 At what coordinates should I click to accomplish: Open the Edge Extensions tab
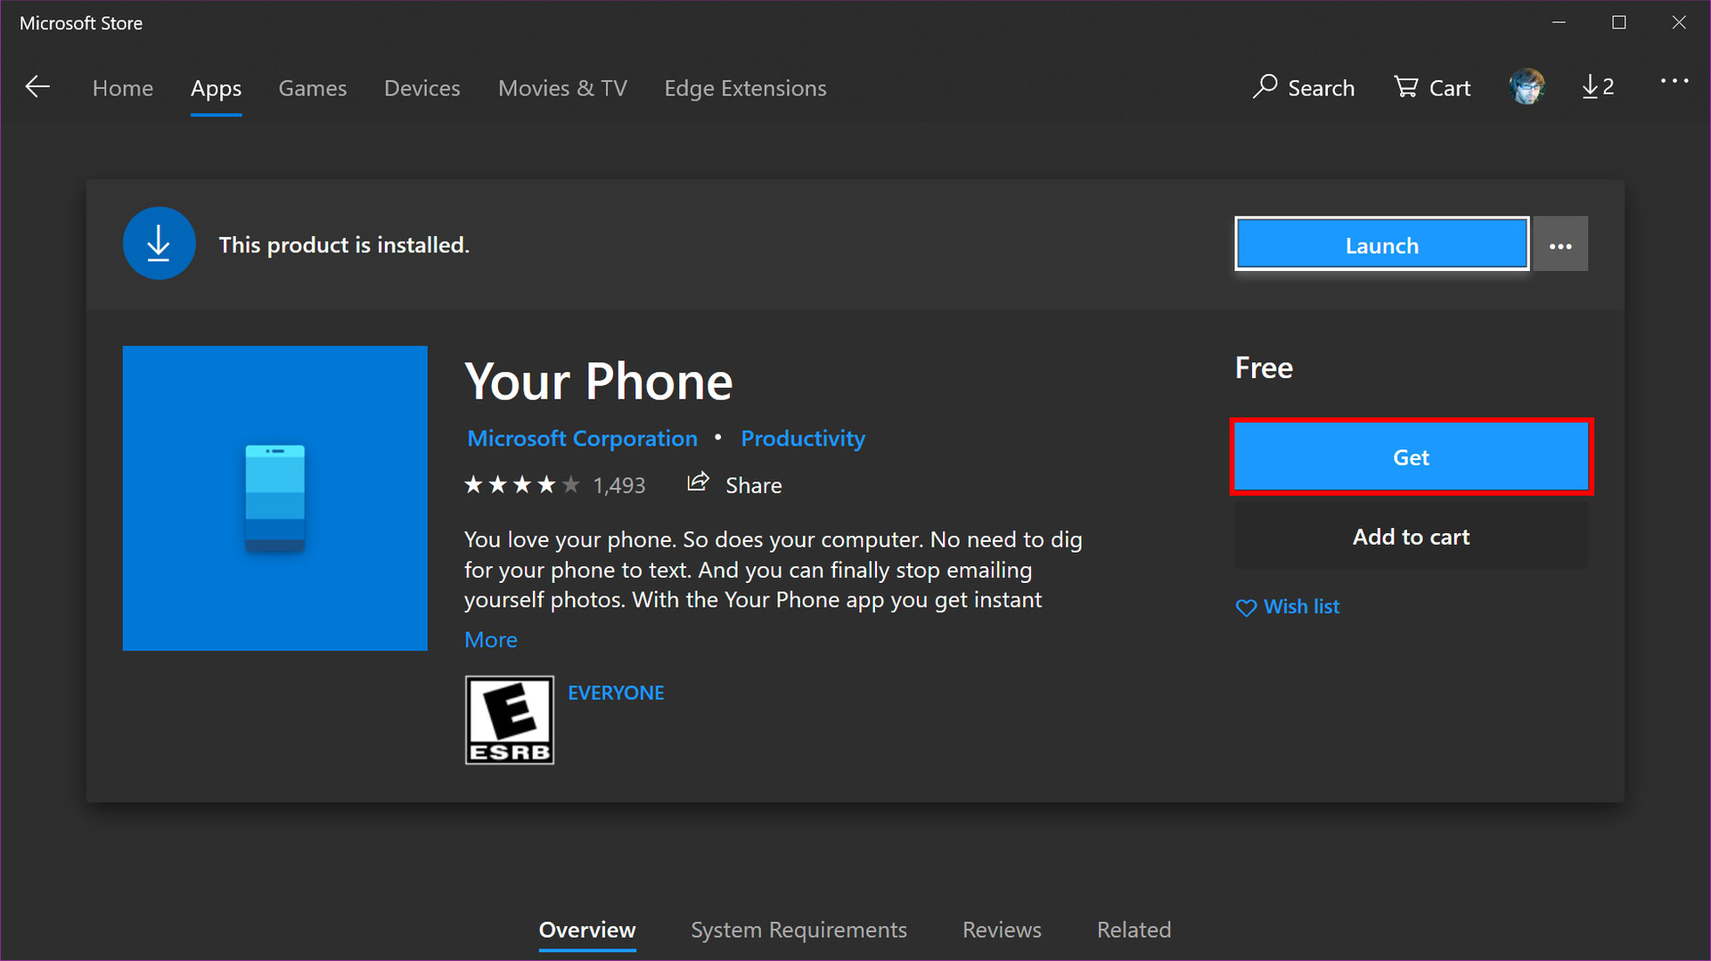745,88
